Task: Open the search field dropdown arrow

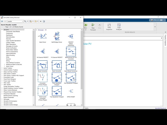Action: pos(23,21)
